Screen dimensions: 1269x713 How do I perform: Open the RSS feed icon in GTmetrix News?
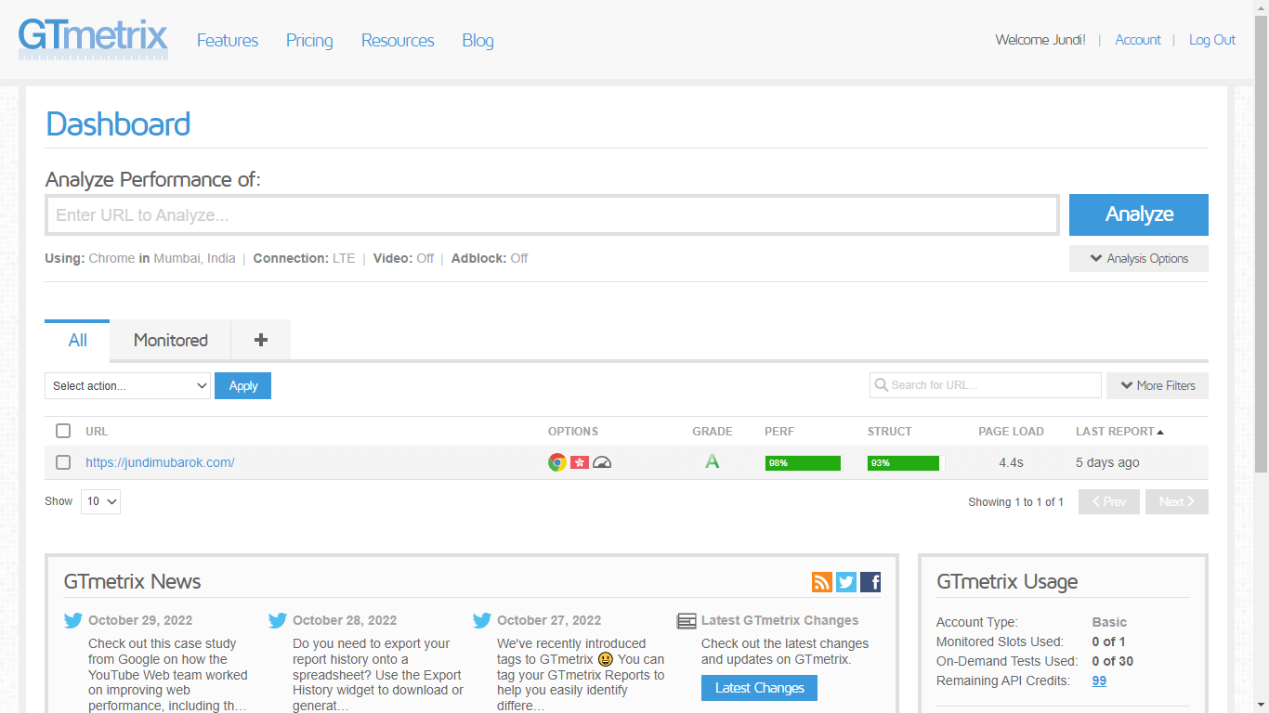coord(822,582)
